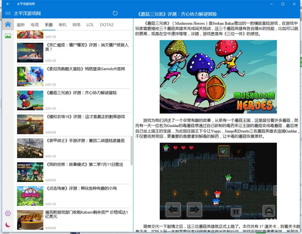This screenshot has width=302, height=234.
Task: Click the Minecraft Story Mode thumbnail
Action: point(30,172)
